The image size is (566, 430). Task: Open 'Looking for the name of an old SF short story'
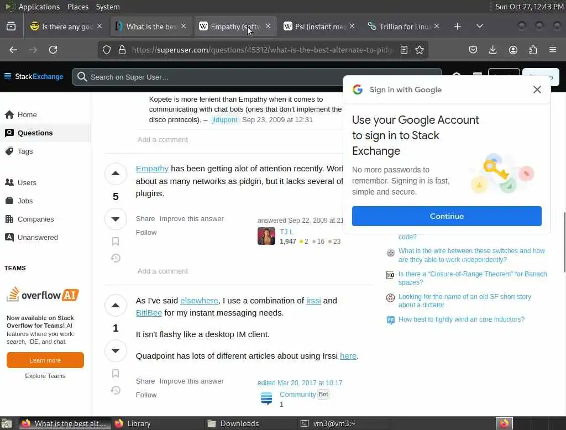464,301
